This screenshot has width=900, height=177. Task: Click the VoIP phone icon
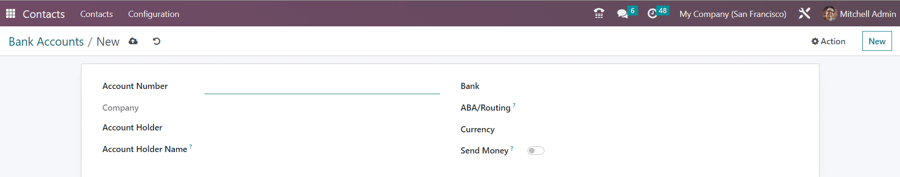[x=599, y=14]
